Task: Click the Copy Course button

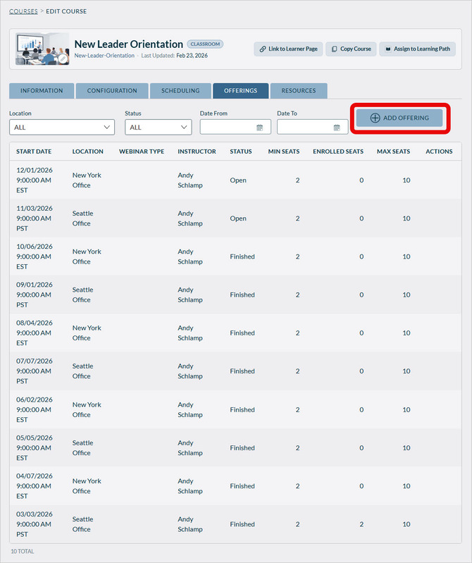Action: (x=351, y=49)
